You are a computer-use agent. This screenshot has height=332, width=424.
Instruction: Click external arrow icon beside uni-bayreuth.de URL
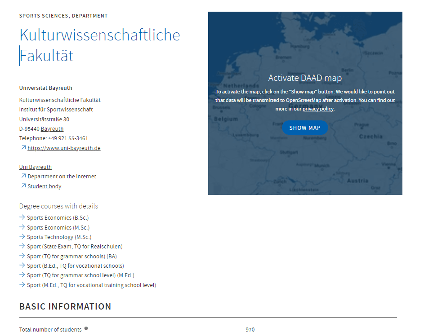click(x=23, y=147)
